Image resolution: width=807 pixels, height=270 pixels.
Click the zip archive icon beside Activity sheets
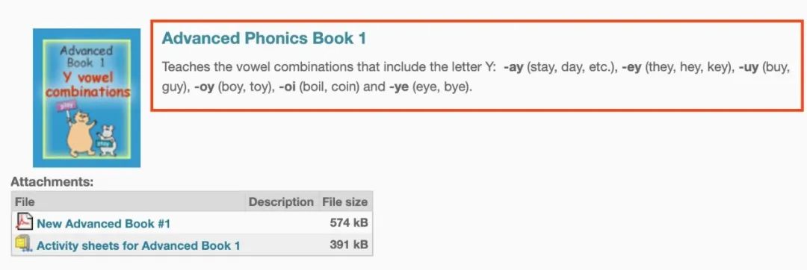24,244
